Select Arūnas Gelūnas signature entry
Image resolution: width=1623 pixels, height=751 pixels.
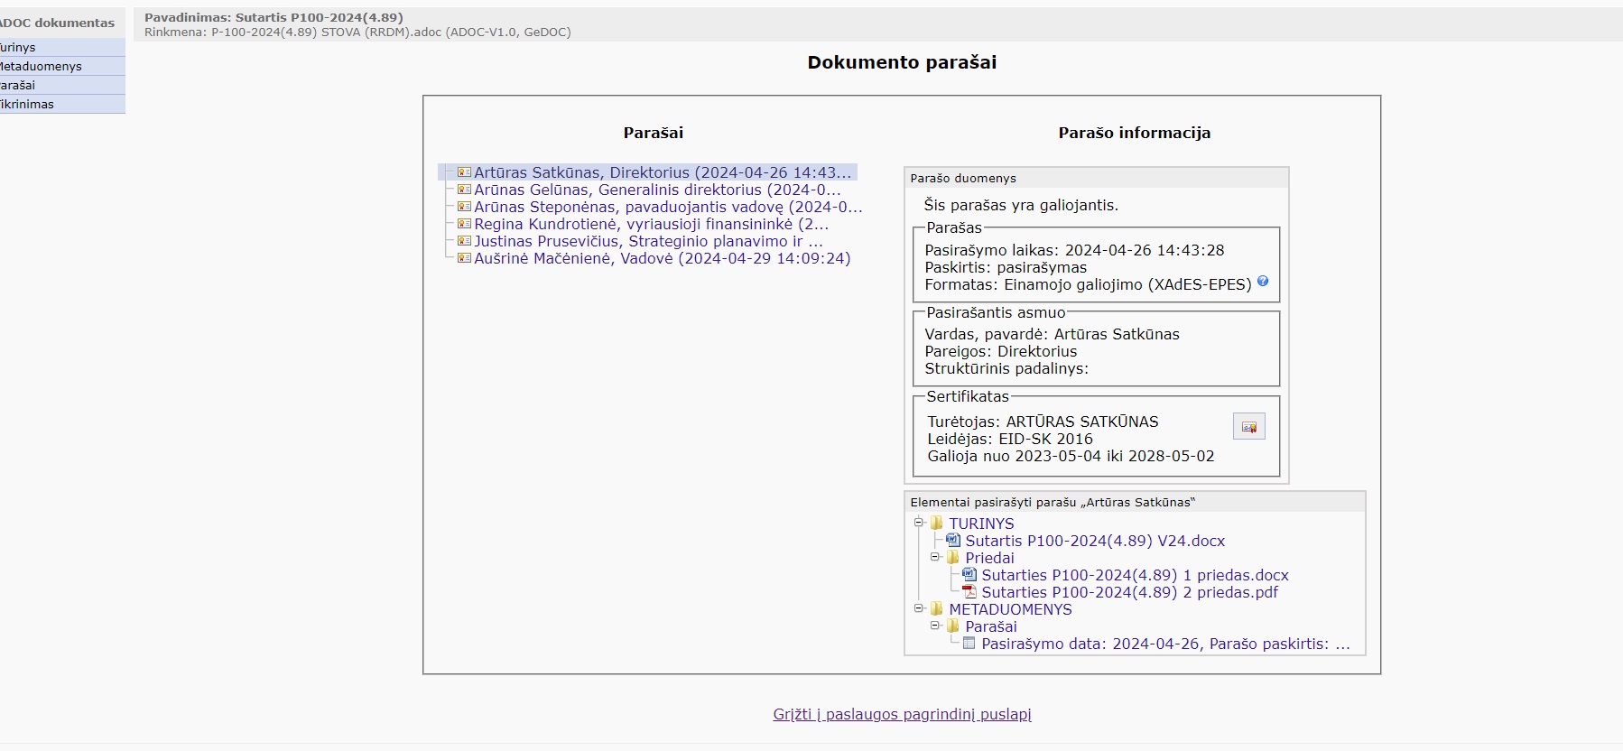click(656, 190)
